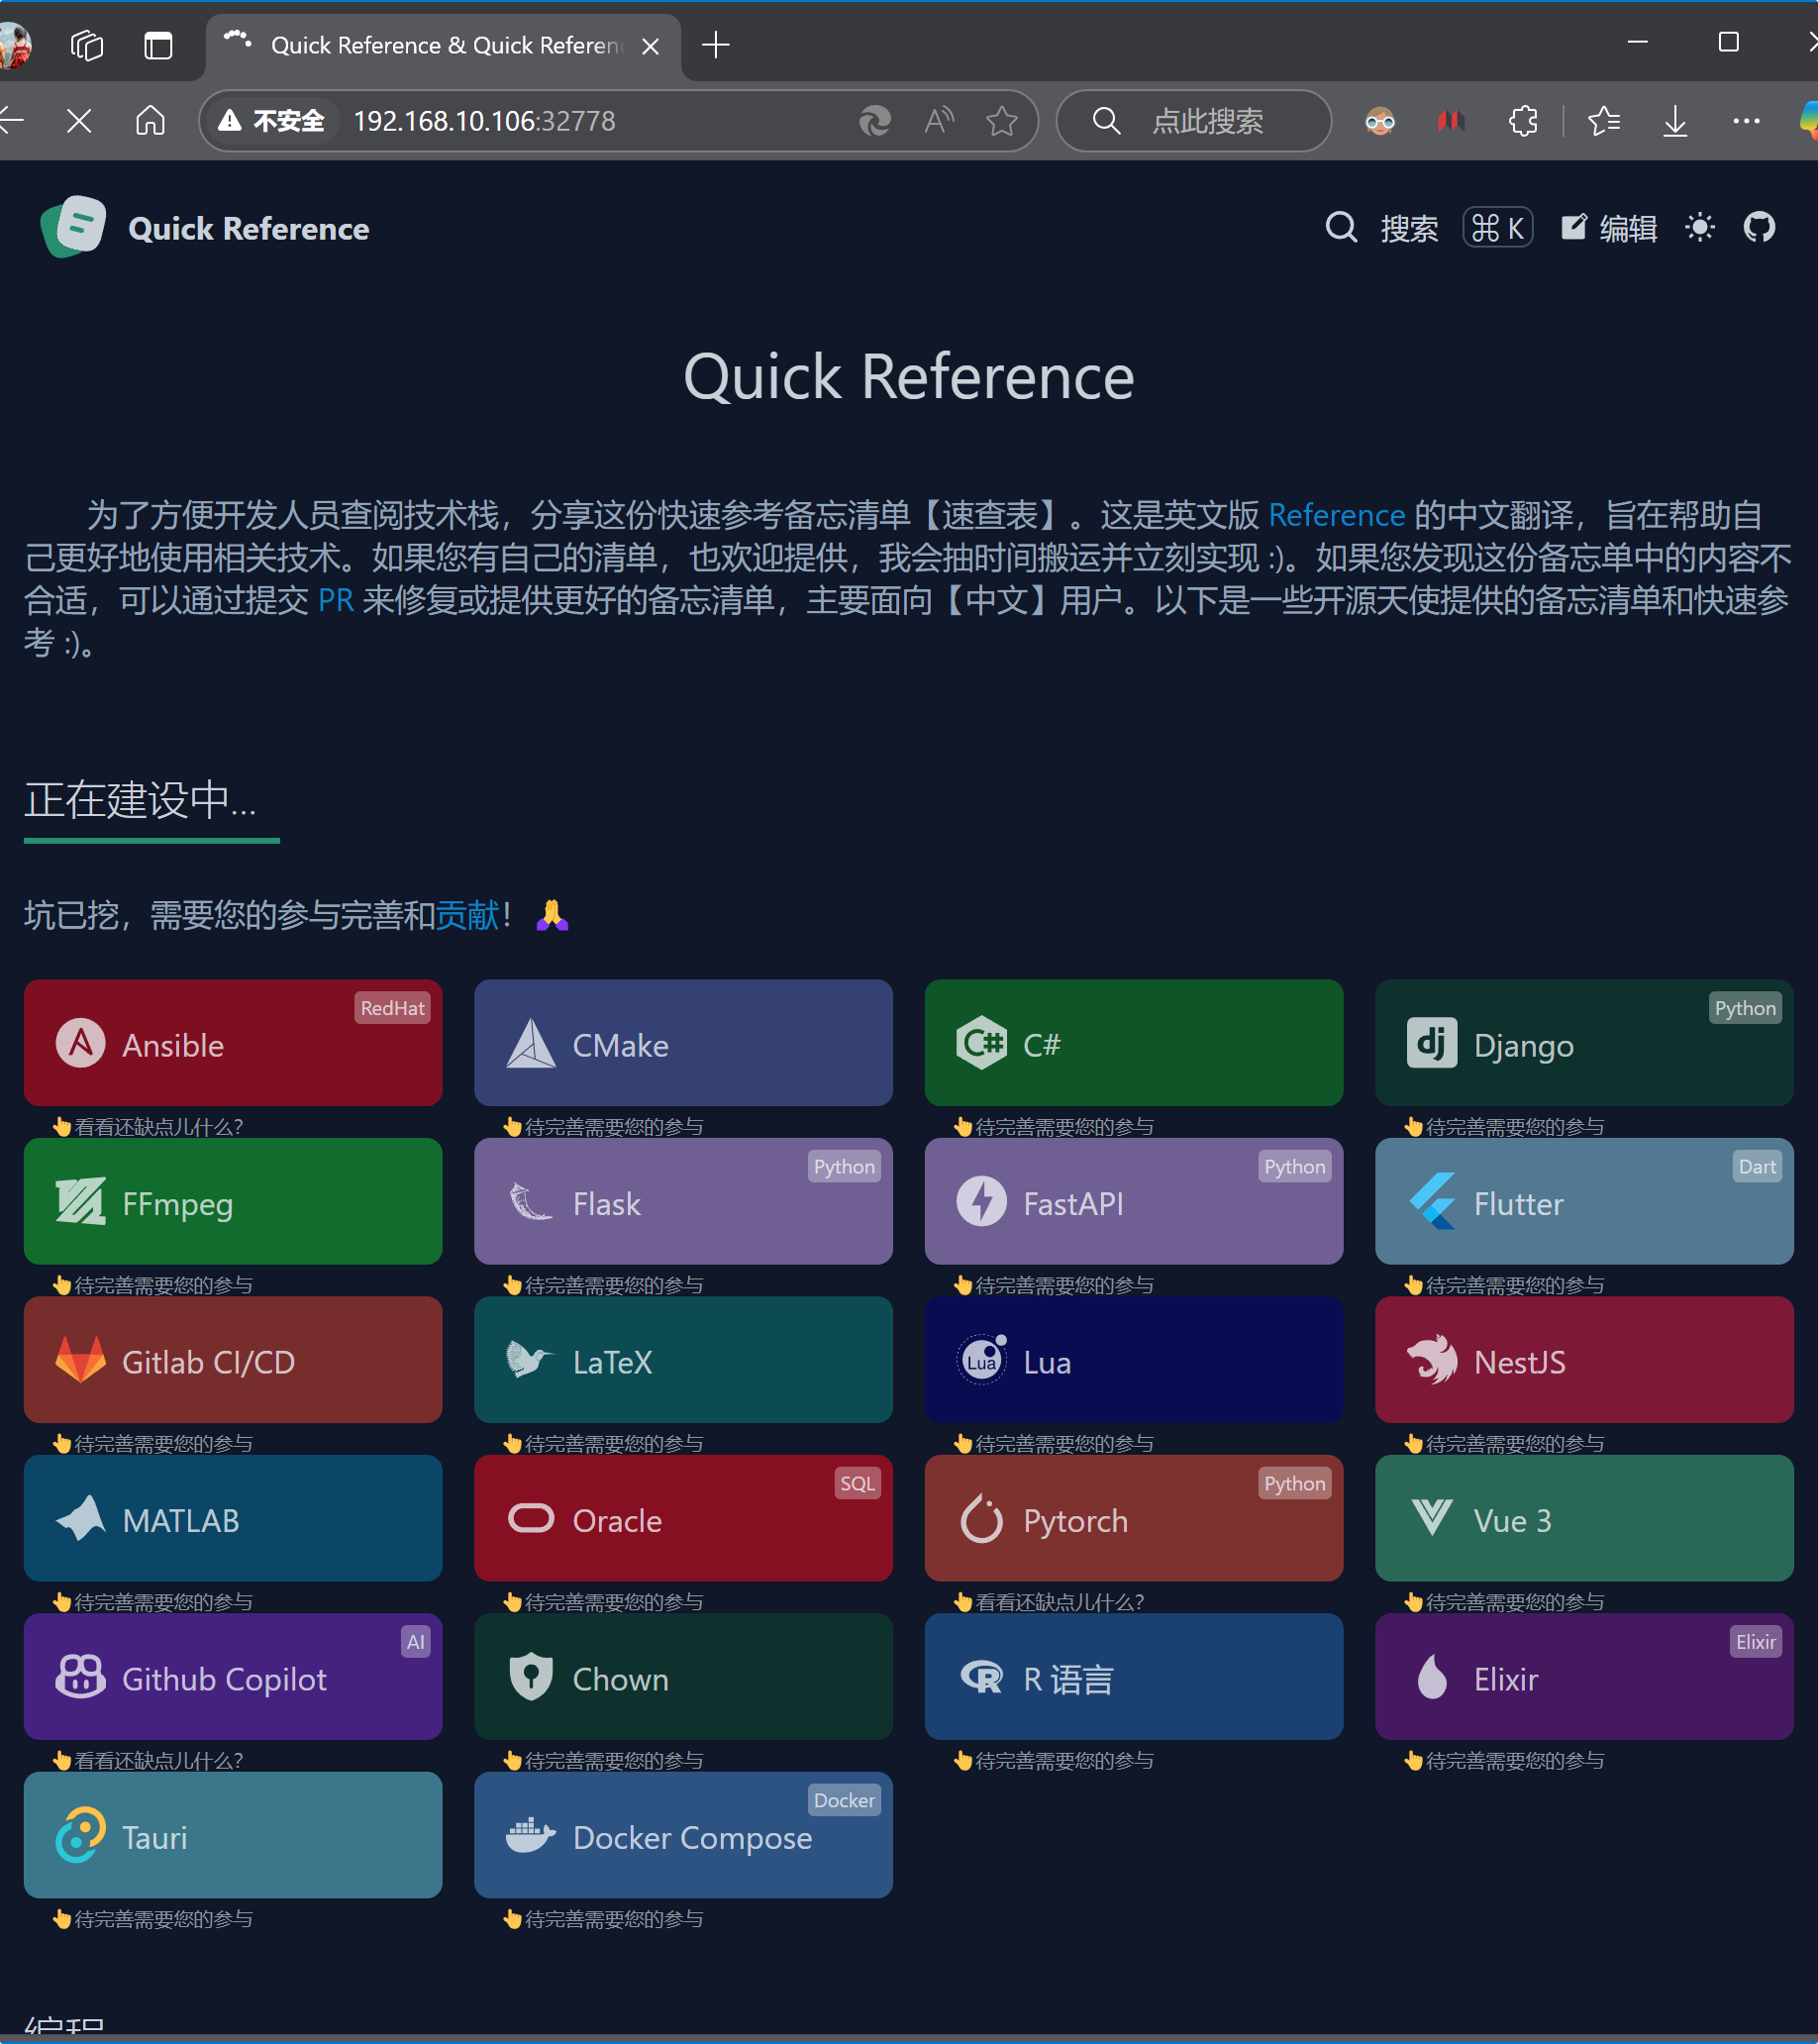Screen dimensions: 1818x2044
Task: Click the browser home button
Action: (150, 121)
